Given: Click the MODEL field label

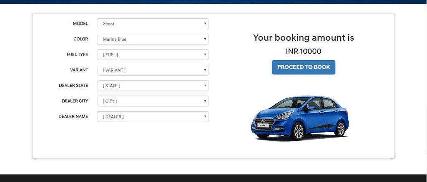Looking at the screenshot, I should (x=80, y=24).
